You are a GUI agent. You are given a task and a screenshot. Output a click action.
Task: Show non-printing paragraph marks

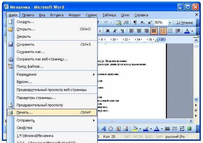coord(135,23)
